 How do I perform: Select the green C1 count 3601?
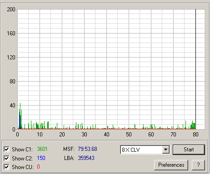42,149
